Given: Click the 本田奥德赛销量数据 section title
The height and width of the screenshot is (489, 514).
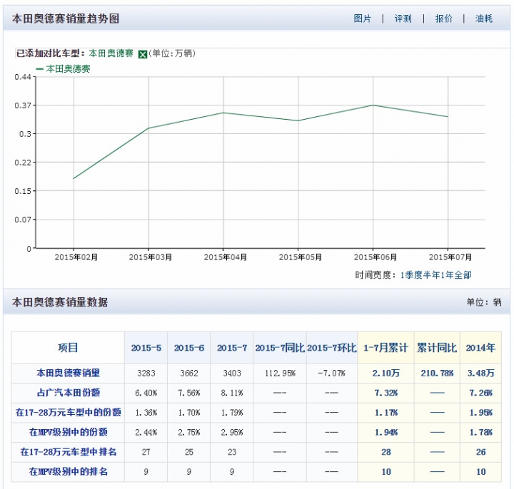Looking at the screenshot, I should pos(60,302).
